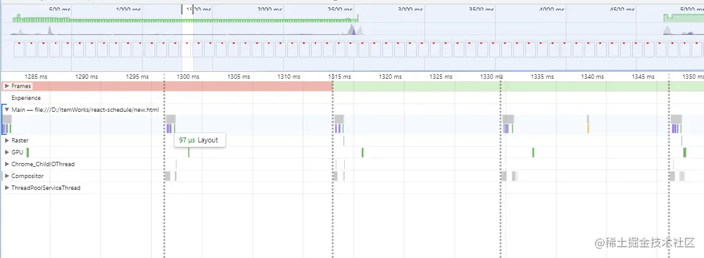Click the 1000 ms mark in the overview

pyautogui.click(x=128, y=9)
